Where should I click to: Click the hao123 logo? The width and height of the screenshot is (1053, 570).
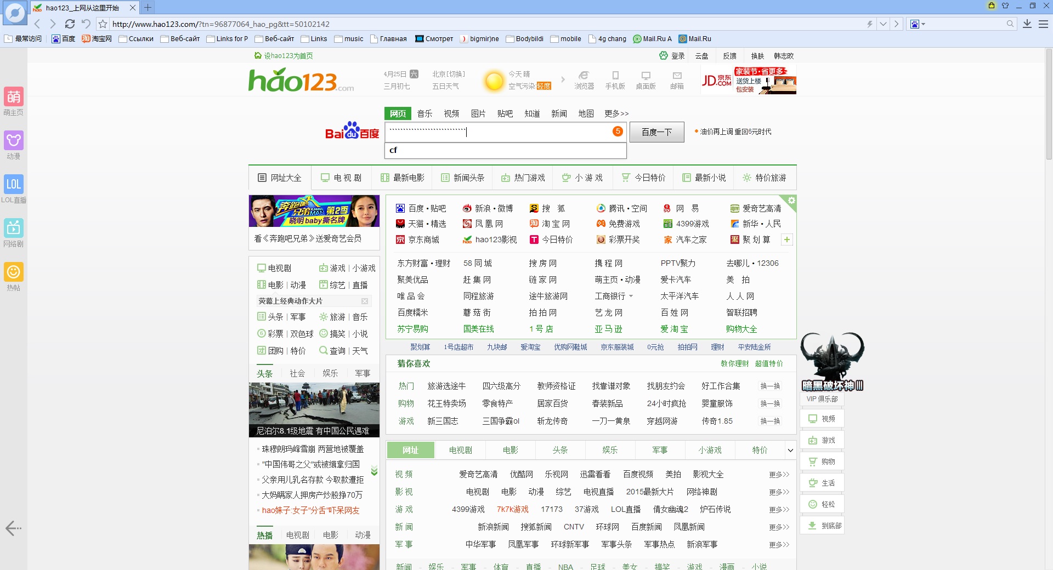point(301,81)
